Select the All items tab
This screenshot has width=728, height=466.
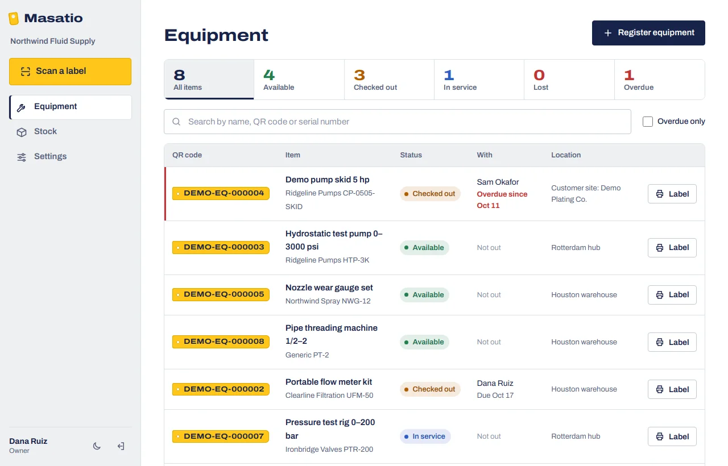point(209,80)
